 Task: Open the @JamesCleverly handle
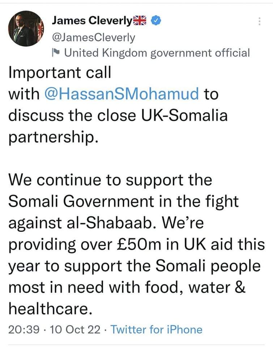[x=93, y=38]
